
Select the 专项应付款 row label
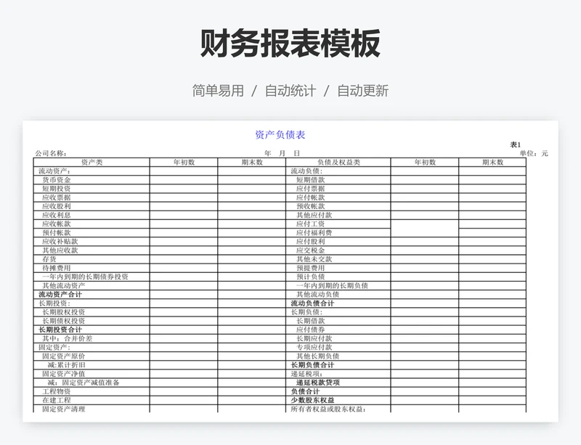click(314, 347)
